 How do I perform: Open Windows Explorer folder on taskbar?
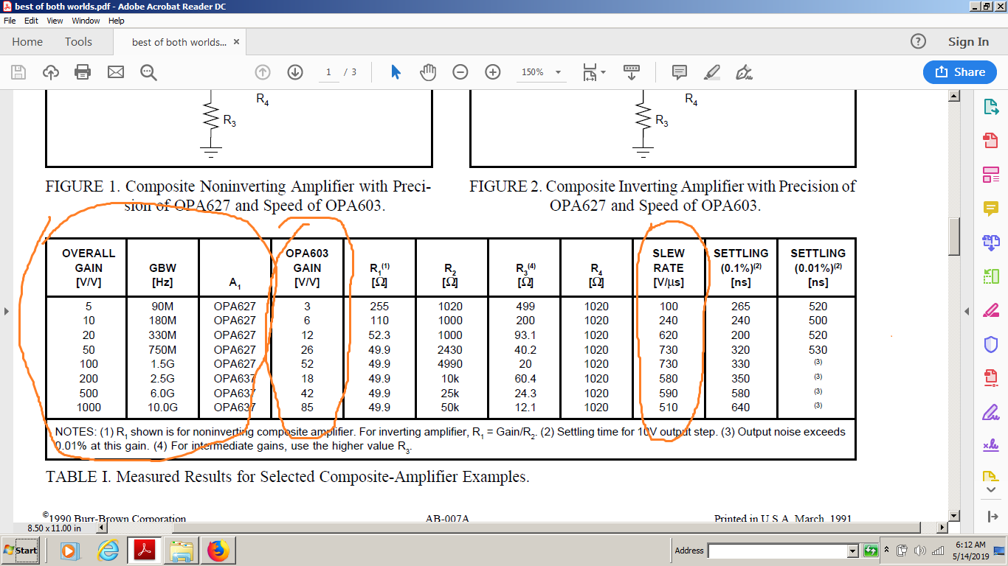182,551
